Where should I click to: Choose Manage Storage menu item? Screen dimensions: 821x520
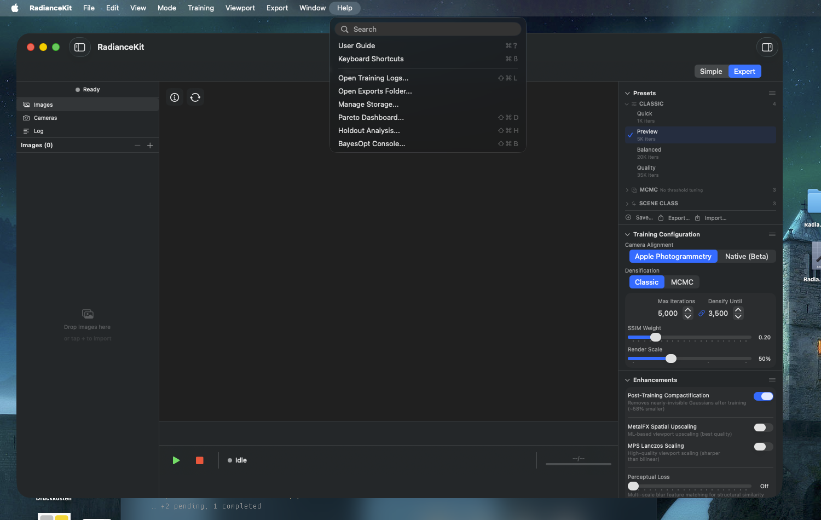(x=428, y=104)
